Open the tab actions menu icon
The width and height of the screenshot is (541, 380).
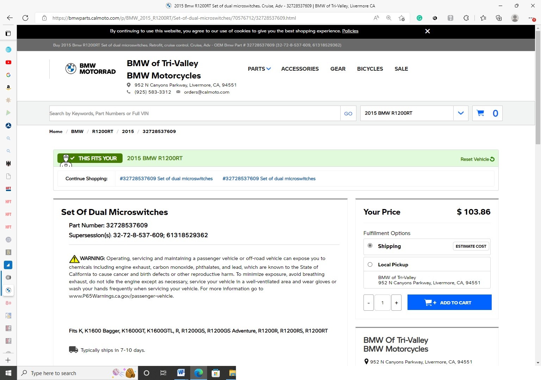pos(8,33)
